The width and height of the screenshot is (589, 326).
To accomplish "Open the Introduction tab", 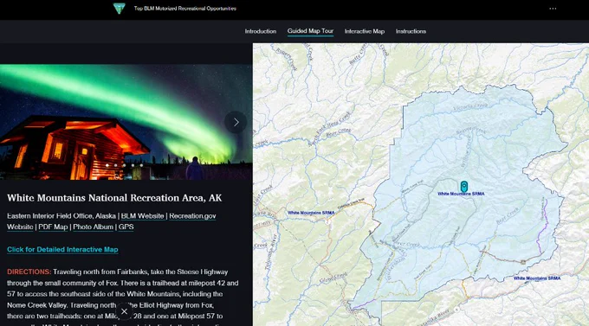I will pyautogui.click(x=261, y=31).
